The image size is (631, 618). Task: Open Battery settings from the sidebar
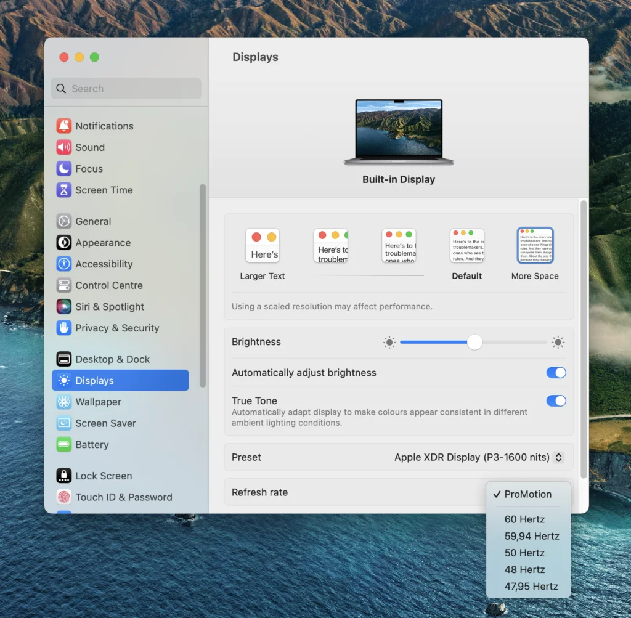(91, 444)
